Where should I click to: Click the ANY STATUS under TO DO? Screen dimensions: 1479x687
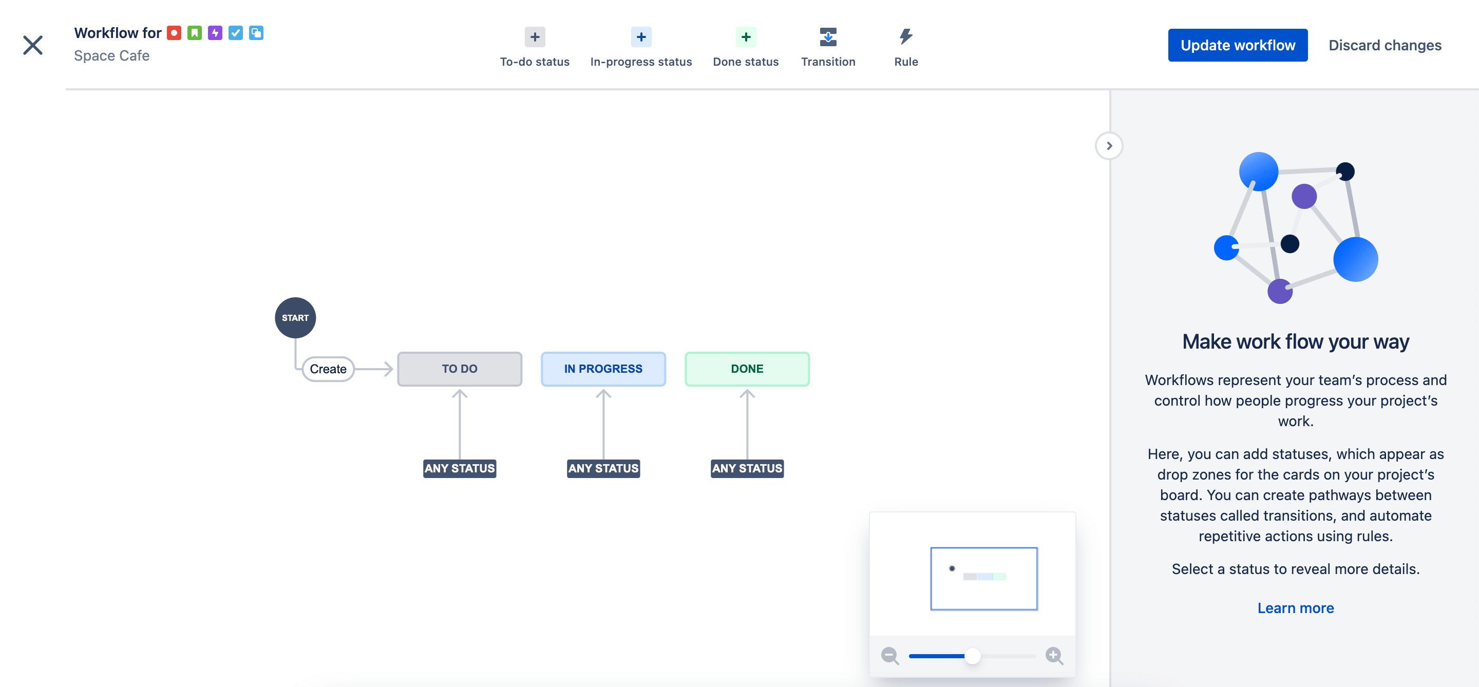(459, 467)
